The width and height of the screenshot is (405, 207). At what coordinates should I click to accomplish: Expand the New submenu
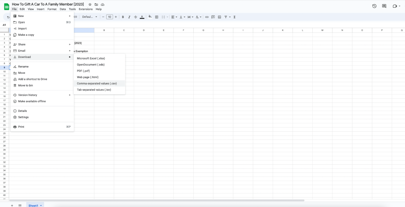[42, 16]
